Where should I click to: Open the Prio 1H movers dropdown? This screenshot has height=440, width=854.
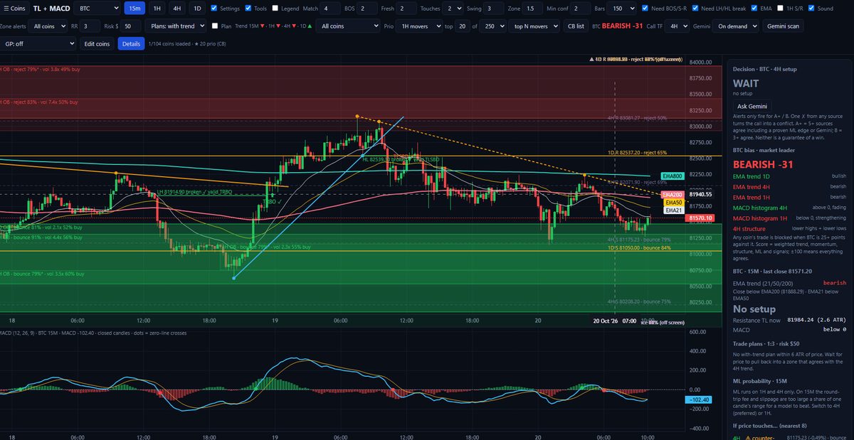(419, 26)
